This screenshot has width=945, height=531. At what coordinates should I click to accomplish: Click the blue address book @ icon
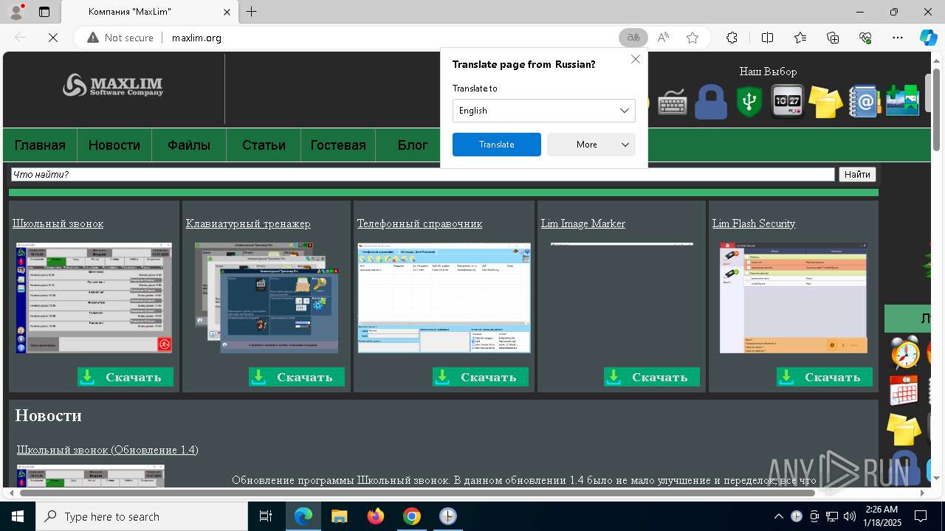(x=864, y=102)
